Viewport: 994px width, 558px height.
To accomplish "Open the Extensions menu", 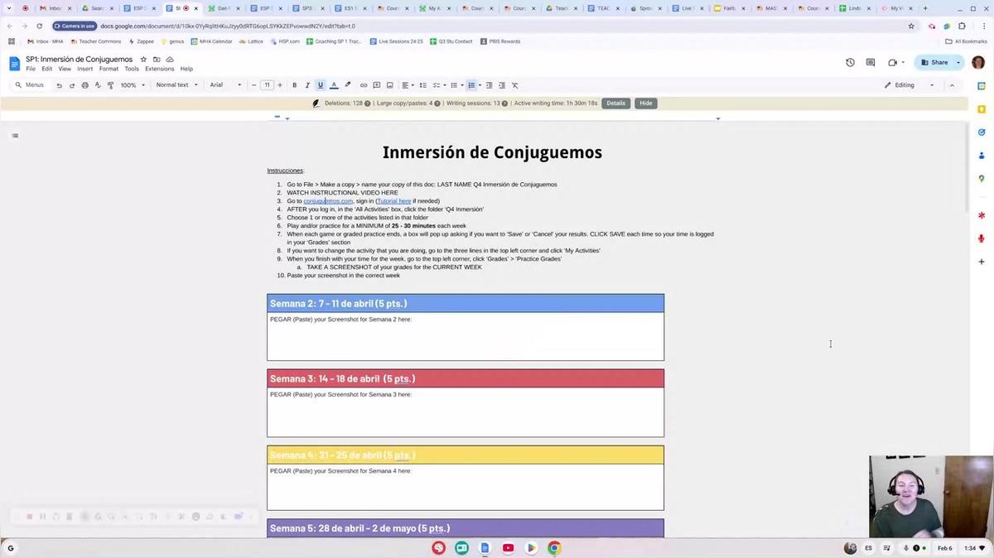I will pos(160,69).
